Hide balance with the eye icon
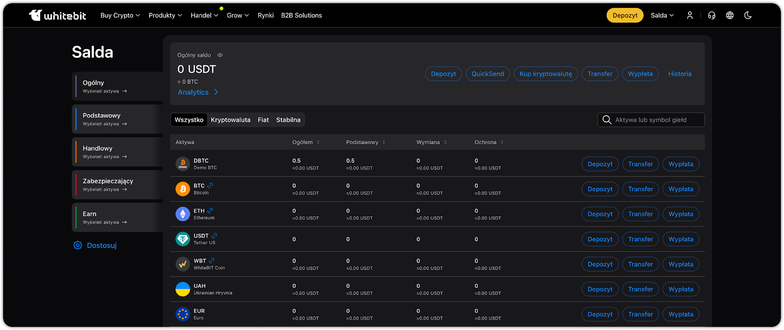 coord(220,55)
